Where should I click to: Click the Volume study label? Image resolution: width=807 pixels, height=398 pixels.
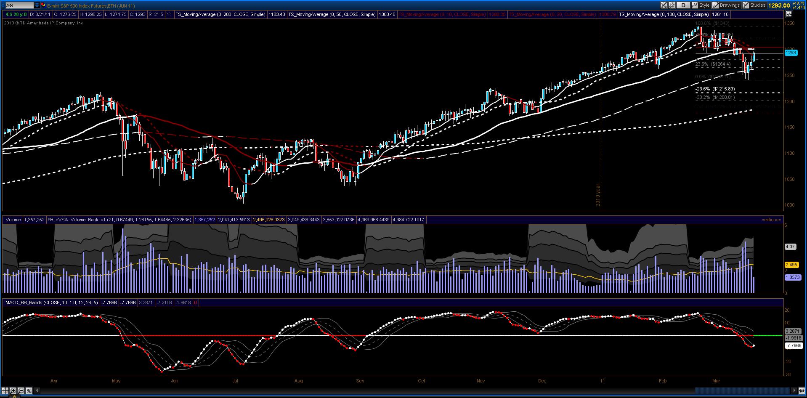(13, 220)
